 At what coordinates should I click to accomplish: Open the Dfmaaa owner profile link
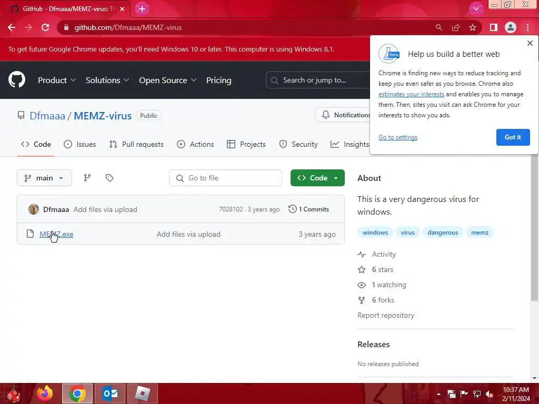(x=47, y=116)
